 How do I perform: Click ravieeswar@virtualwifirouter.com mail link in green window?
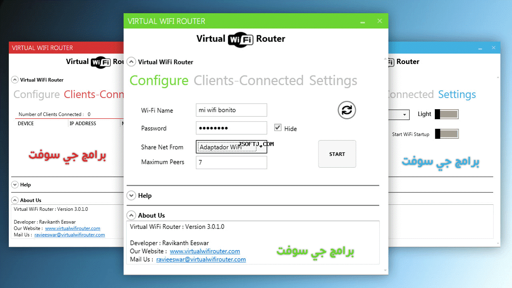pos(201,259)
